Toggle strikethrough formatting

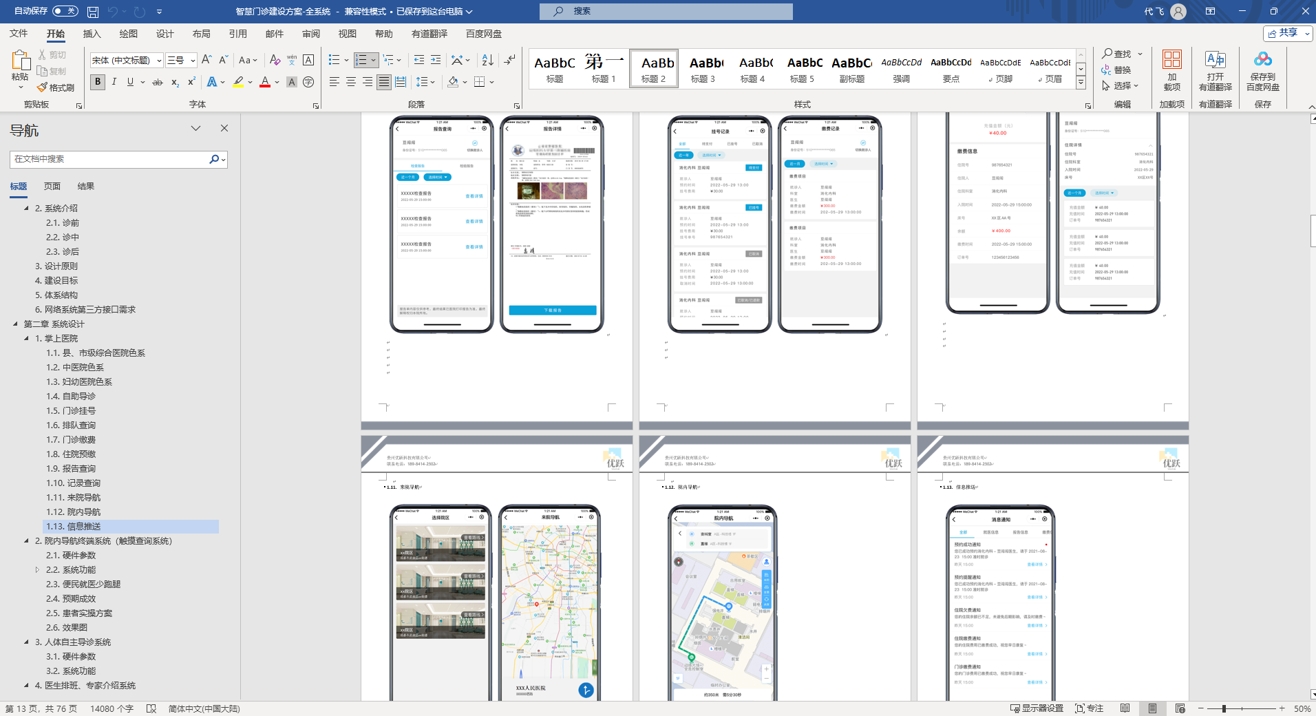(x=158, y=82)
